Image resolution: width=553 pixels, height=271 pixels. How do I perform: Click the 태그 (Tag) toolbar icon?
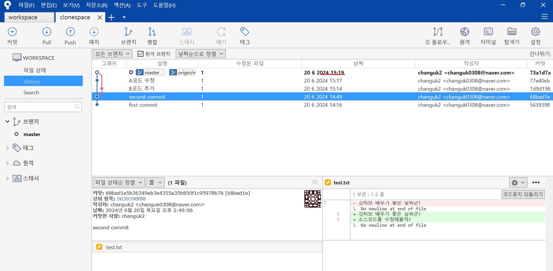[x=245, y=32]
